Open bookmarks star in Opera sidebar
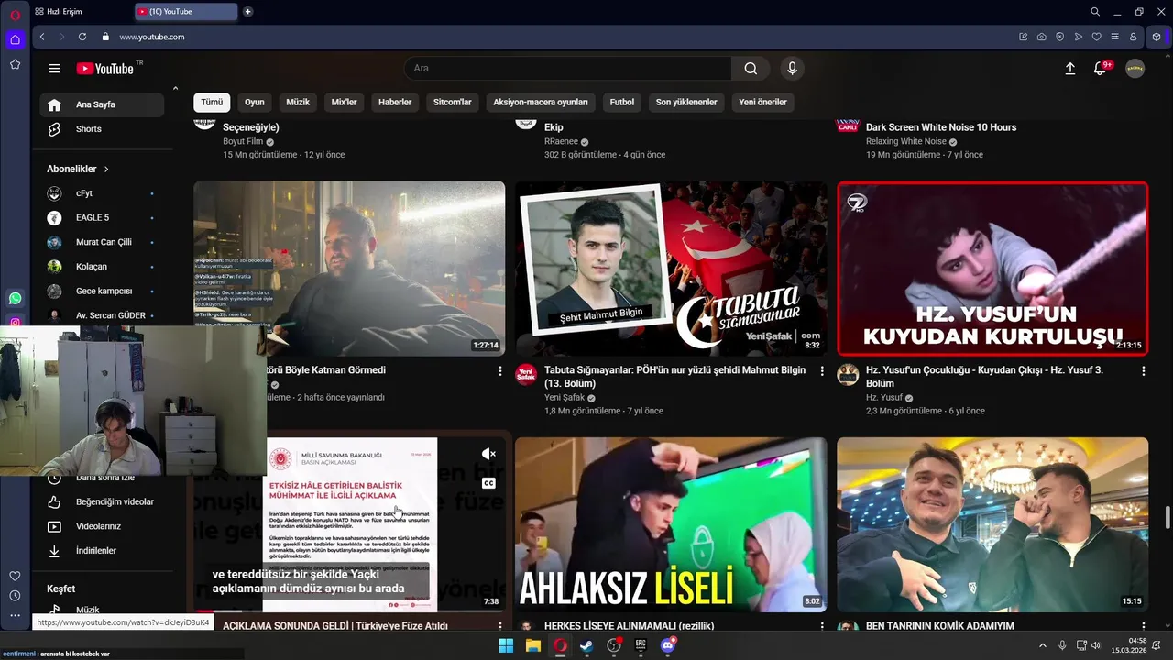 tap(15, 64)
